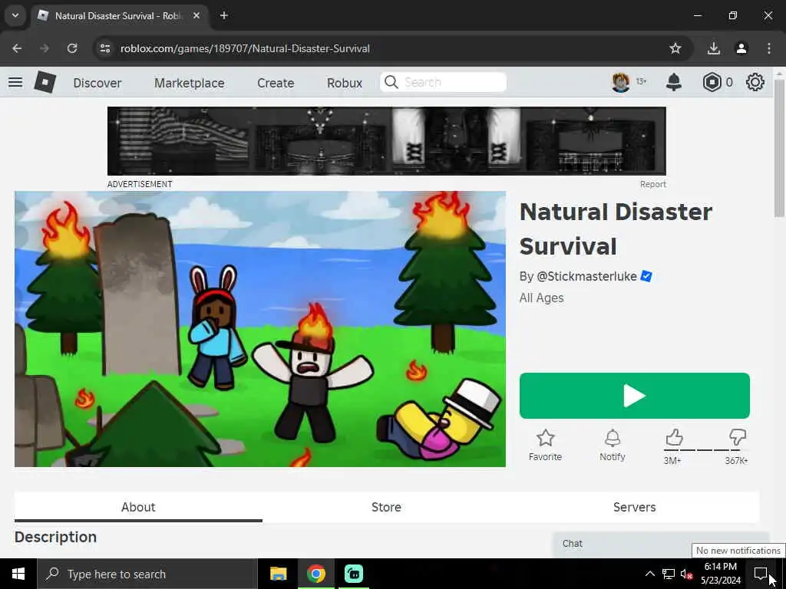
Task: Open Windows Start menu
Action: [x=18, y=574]
